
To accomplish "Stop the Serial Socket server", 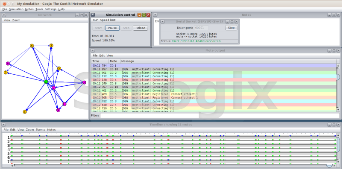I will click(231, 28).
